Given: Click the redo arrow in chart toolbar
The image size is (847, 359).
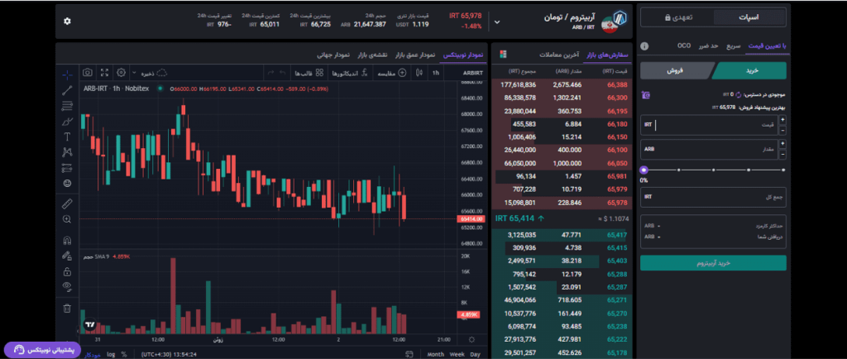Looking at the screenshot, I should pos(269,73).
